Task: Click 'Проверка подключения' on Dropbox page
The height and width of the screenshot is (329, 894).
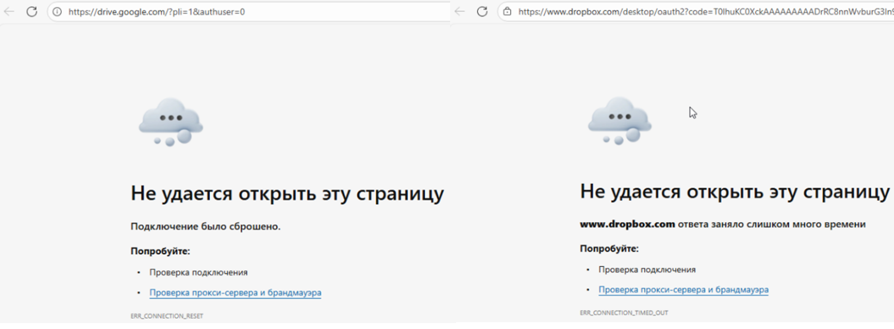Action: click(647, 270)
